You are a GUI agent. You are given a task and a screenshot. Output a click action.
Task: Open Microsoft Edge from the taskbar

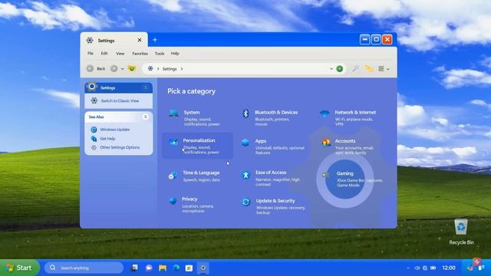176,268
